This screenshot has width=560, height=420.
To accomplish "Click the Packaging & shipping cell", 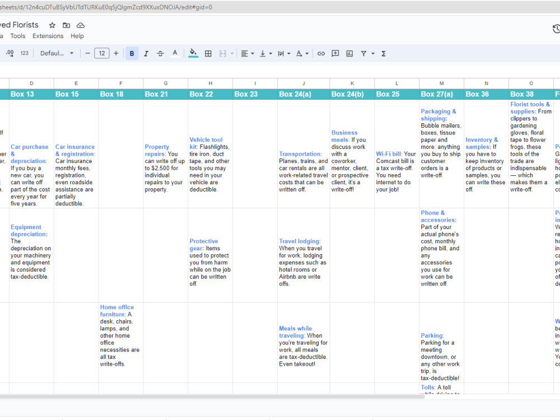I will (x=441, y=154).
